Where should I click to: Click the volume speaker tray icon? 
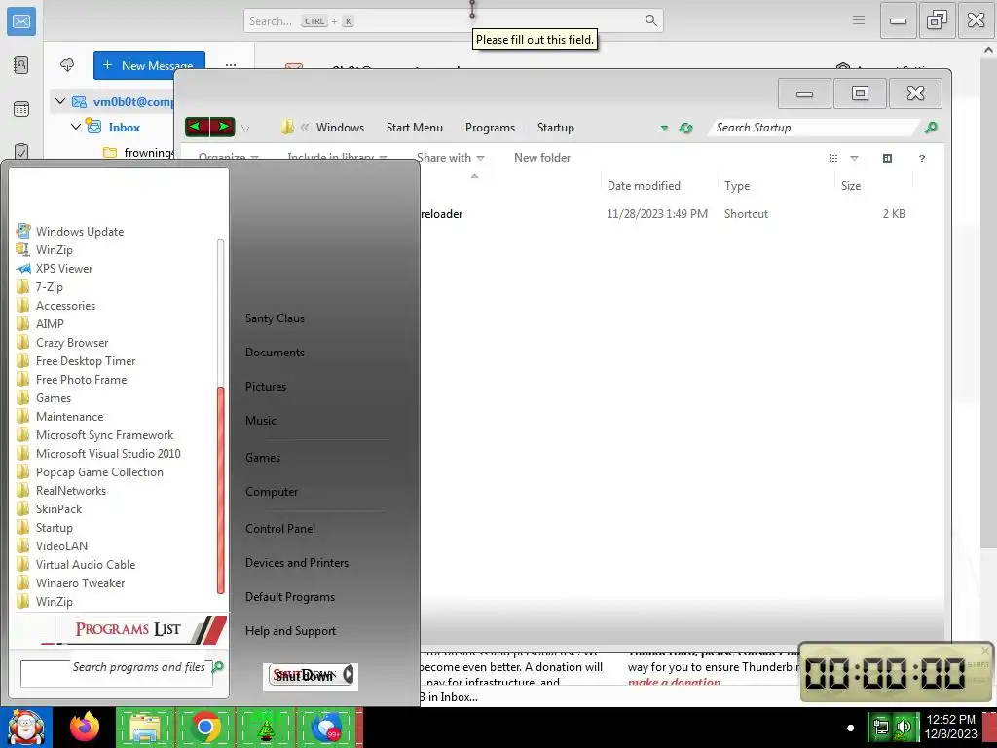[x=904, y=727]
